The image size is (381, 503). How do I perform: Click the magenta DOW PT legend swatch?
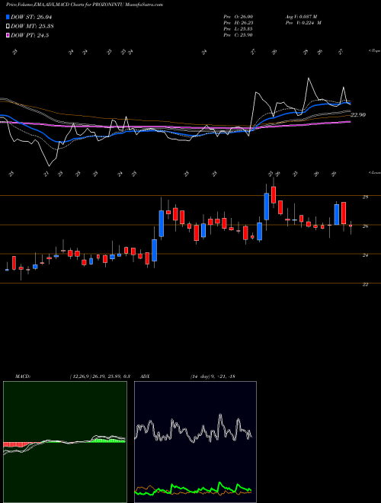click(x=8, y=36)
